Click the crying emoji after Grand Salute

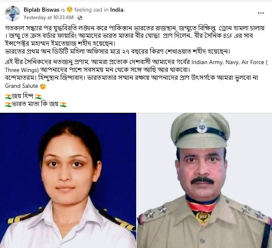tap(43, 86)
